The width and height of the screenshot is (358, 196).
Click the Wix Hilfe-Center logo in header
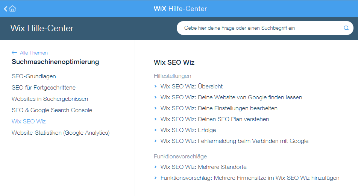coord(180,9)
